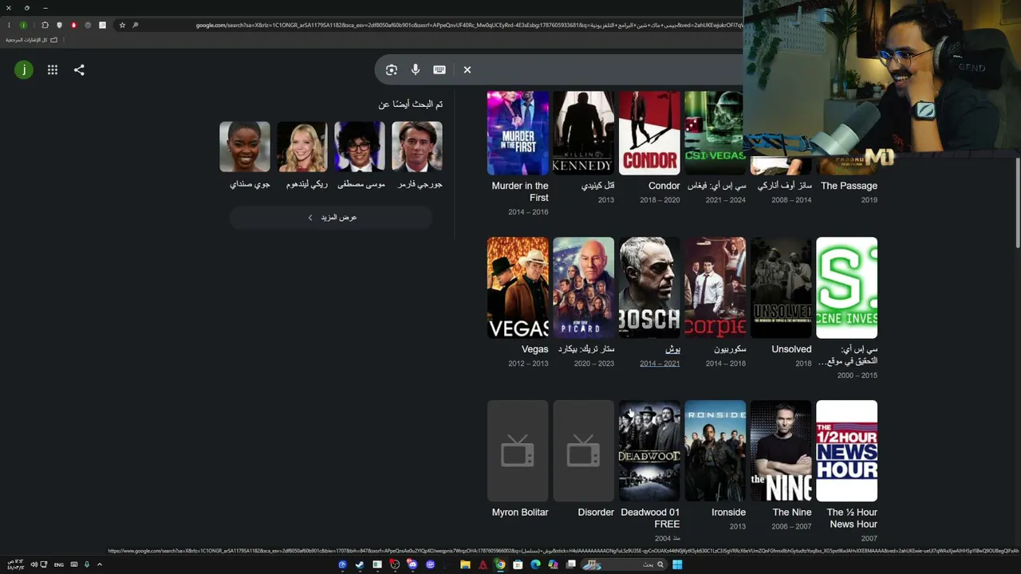Click the shield extension icon in the toolbar
Screen dimensions: 1021x574
(x=59, y=26)
